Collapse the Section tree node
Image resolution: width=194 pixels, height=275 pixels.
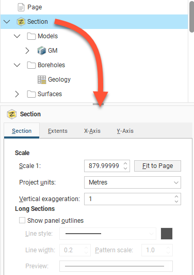(x=7, y=22)
